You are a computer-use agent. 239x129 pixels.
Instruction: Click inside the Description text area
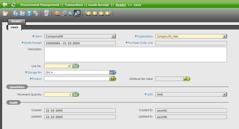[135, 54]
